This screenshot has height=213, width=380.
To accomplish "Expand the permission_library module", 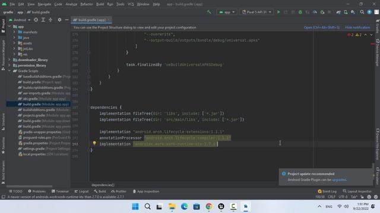I will pos(9,65).
